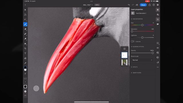This screenshot has width=183, height=103.
Task: Go back using the top-left arrow
Action: (x=25, y=5)
